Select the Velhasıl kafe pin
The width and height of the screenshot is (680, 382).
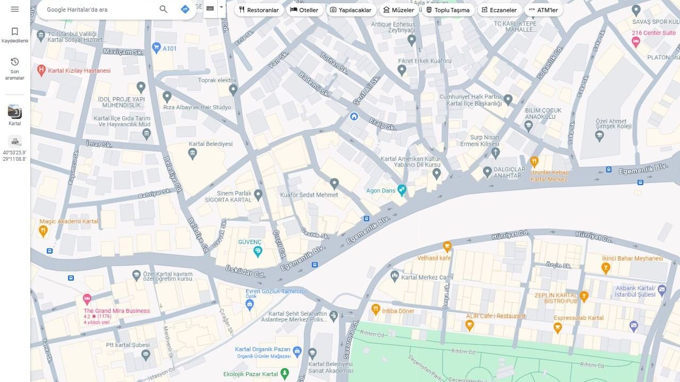(x=447, y=246)
